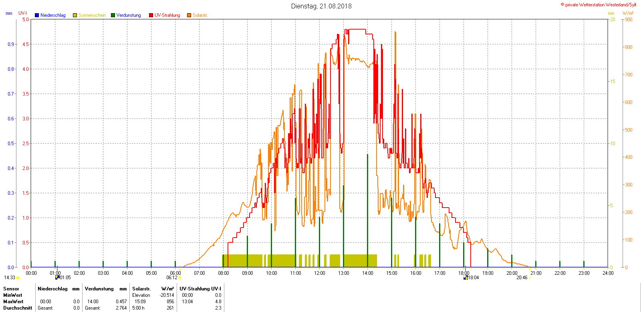Click the Verdunstung header in the table
Viewport: 641px width, 312px height.
point(99,289)
